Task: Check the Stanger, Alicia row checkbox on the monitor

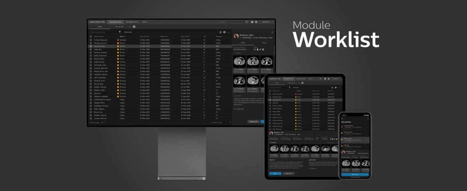Action: (91, 103)
